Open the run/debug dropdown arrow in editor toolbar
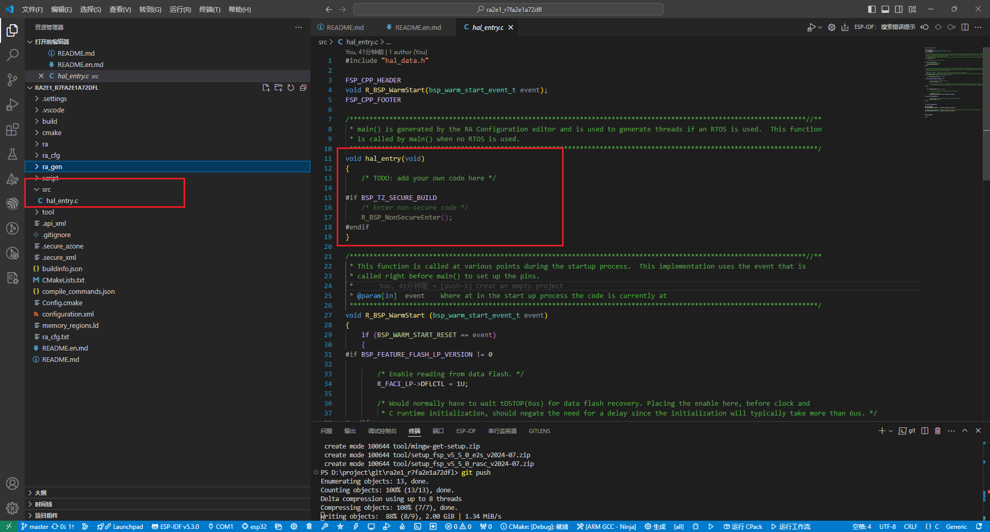 tap(820, 27)
